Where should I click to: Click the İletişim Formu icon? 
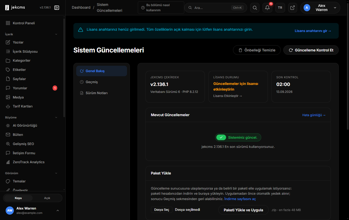click(x=8, y=153)
